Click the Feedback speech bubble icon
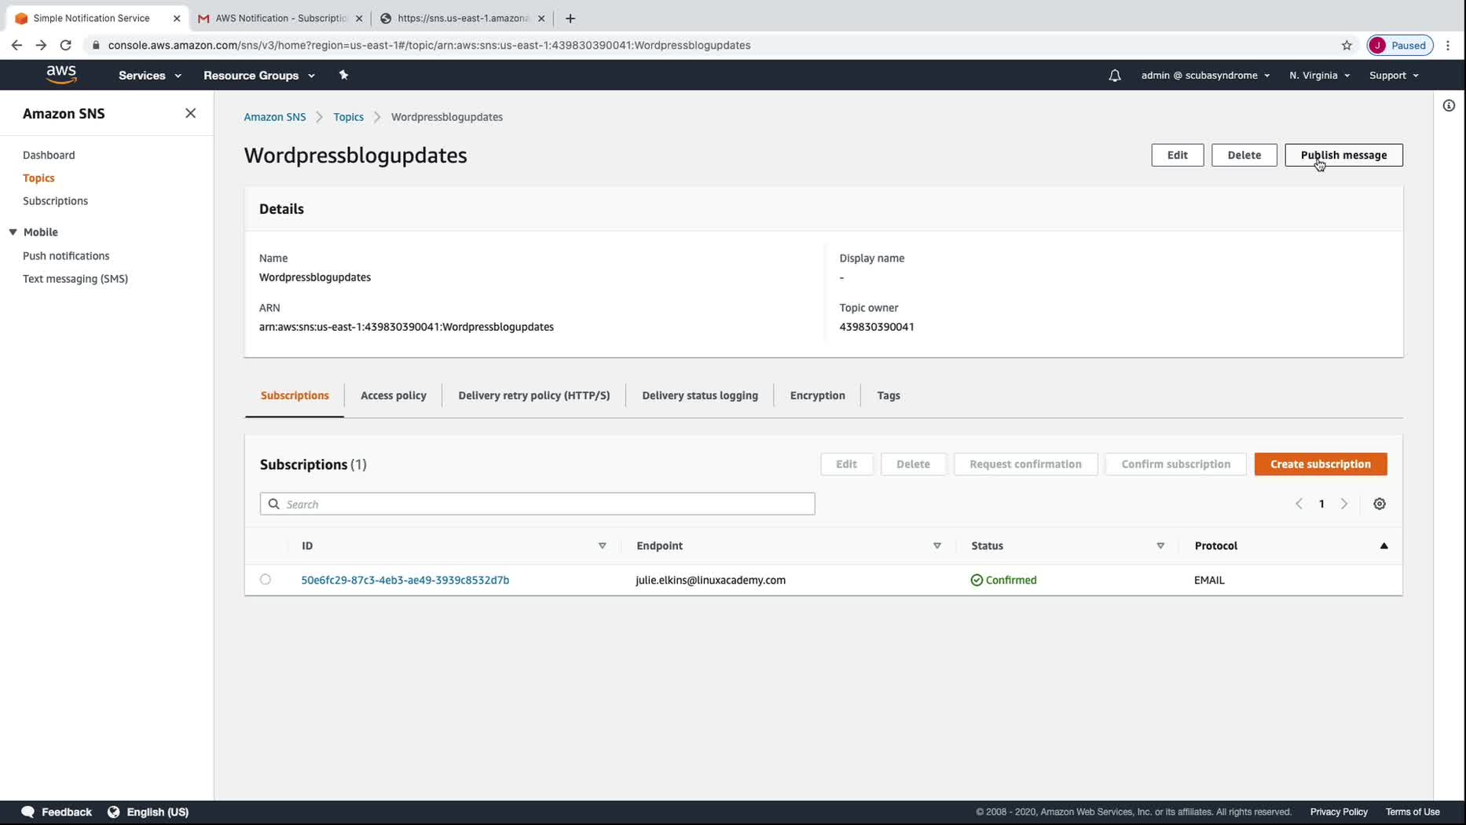The image size is (1466, 825). [x=28, y=812]
